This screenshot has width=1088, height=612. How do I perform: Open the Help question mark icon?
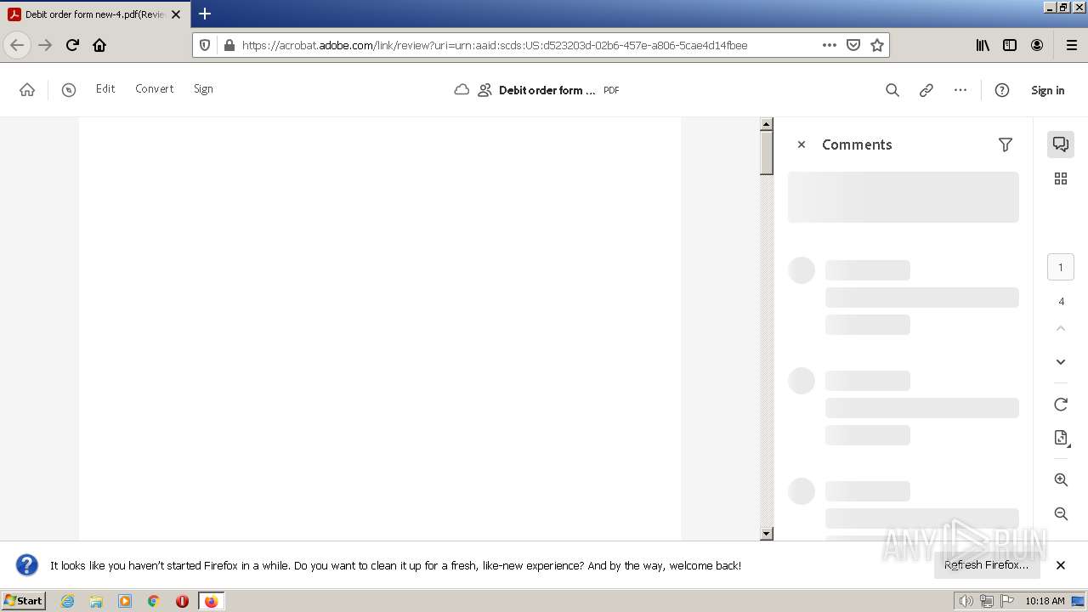(1002, 90)
